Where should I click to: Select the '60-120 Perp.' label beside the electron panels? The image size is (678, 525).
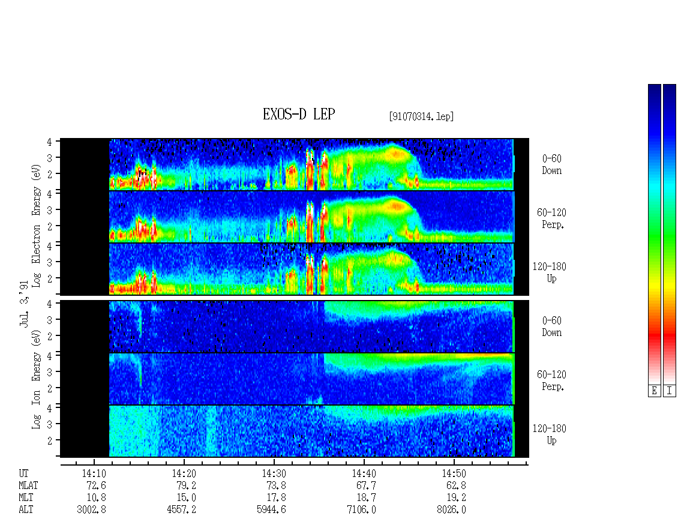[x=551, y=218]
